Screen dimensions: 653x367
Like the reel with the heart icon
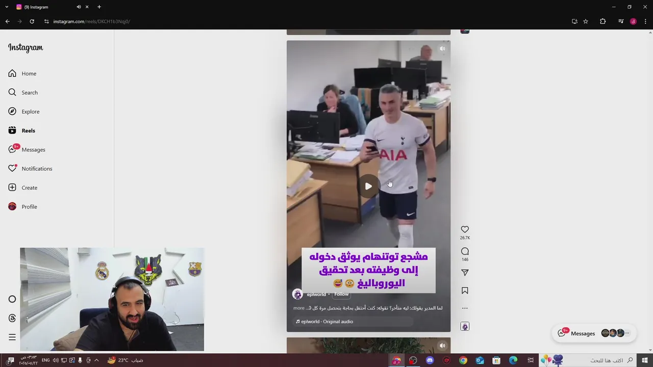tap(465, 229)
